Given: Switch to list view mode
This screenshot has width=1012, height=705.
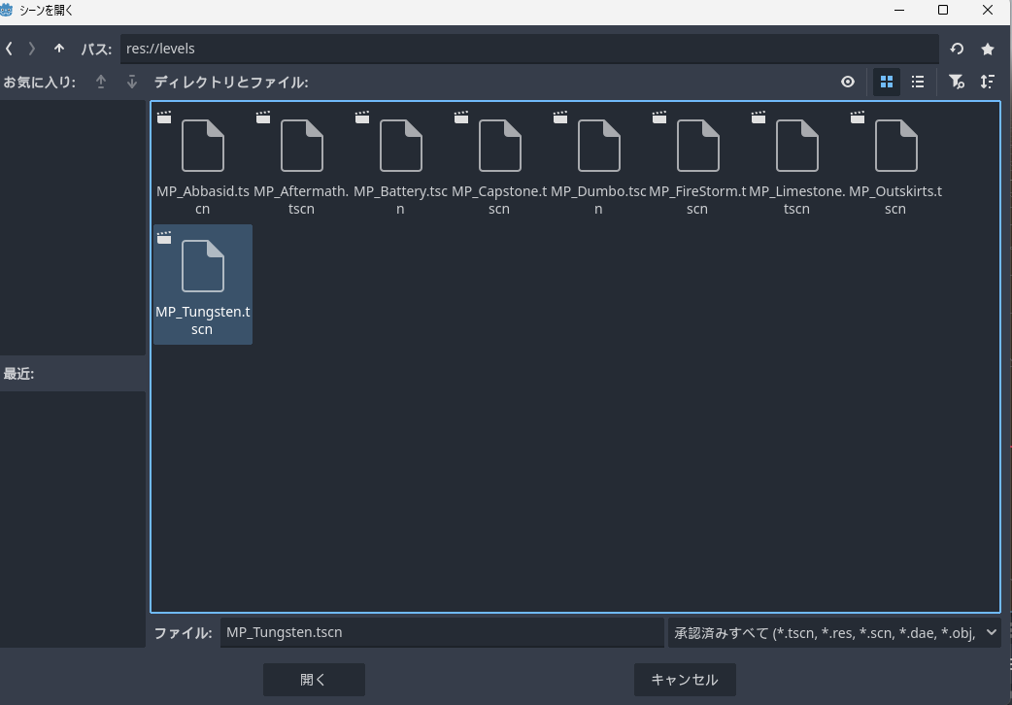Looking at the screenshot, I should click(x=917, y=83).
